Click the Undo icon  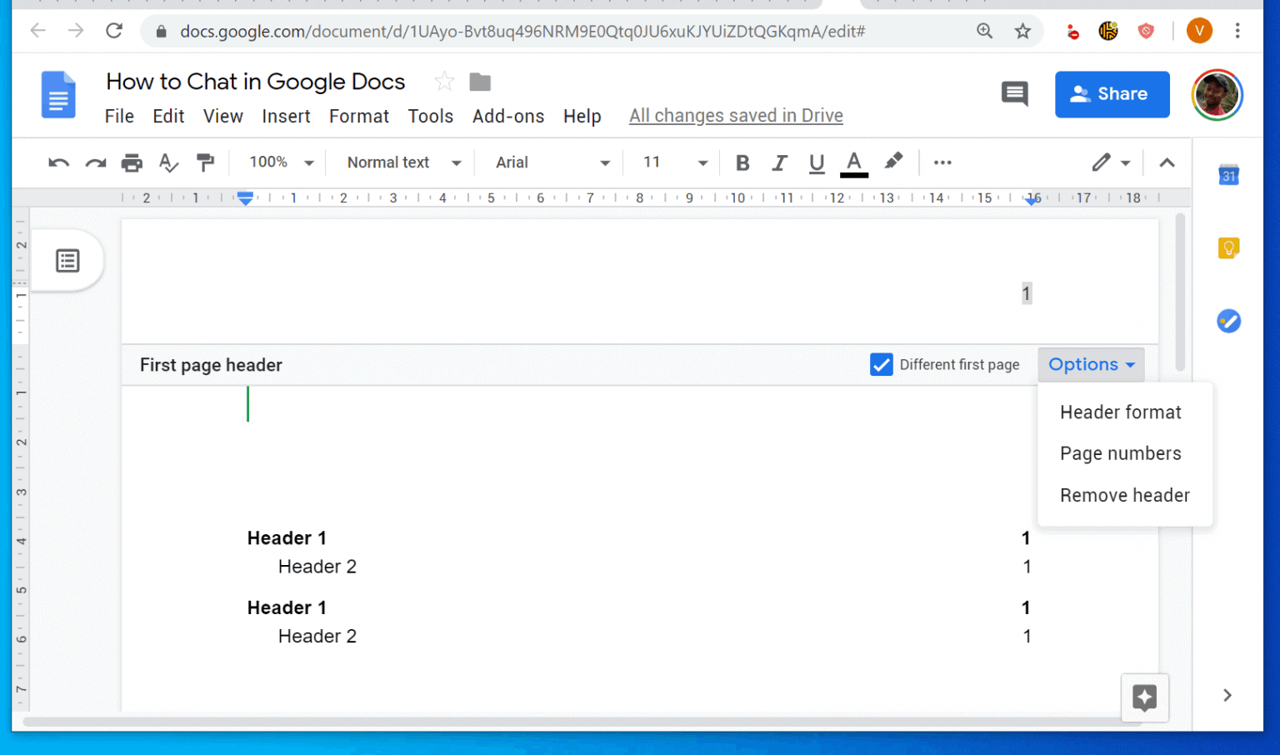tap(58, 162)
